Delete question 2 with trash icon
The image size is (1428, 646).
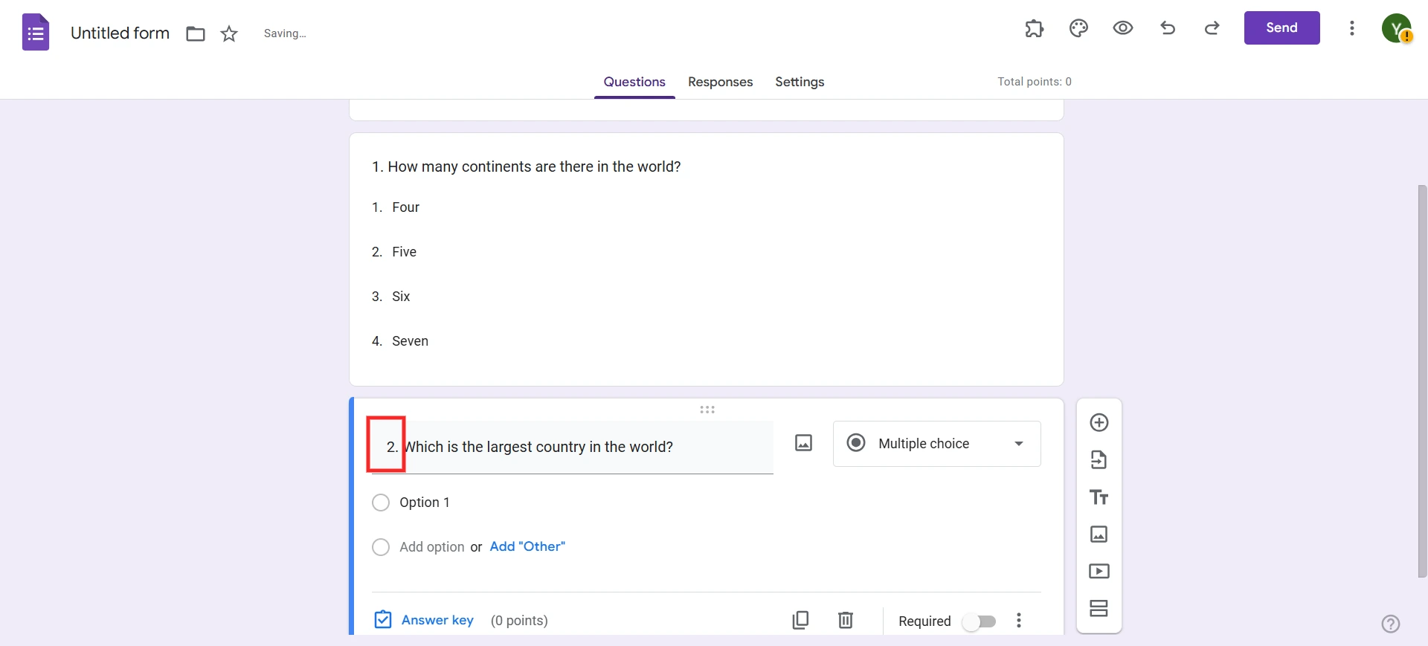[846, 620]
